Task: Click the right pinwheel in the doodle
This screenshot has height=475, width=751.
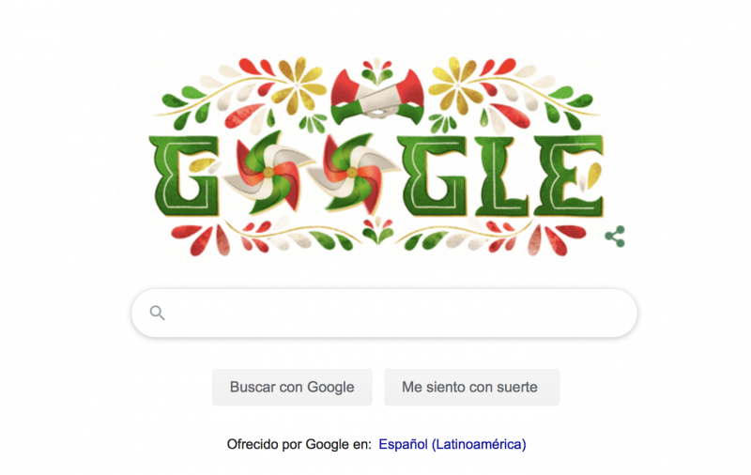Action: click(353, 173)
